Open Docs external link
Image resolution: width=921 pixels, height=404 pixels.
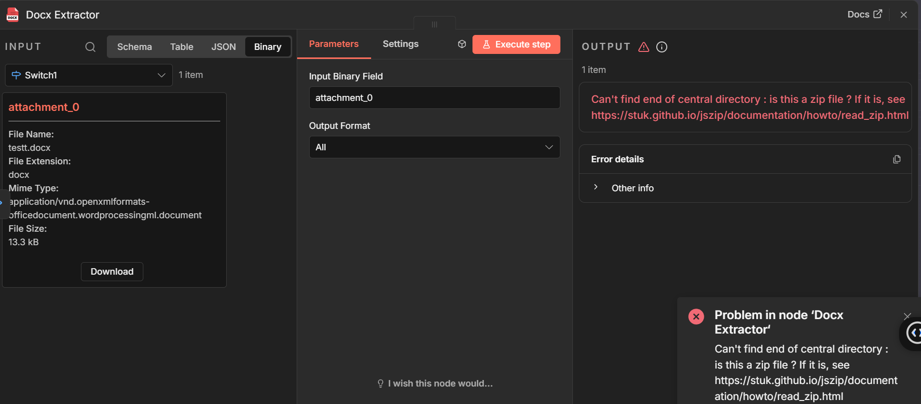click(x=865, y=14)
